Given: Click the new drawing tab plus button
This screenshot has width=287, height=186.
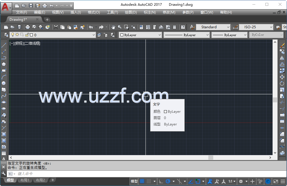Looking at the screenshot, I should [47, 19].
